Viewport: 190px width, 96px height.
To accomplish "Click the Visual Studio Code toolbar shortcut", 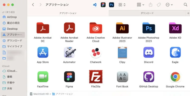I will click(95, 5).
